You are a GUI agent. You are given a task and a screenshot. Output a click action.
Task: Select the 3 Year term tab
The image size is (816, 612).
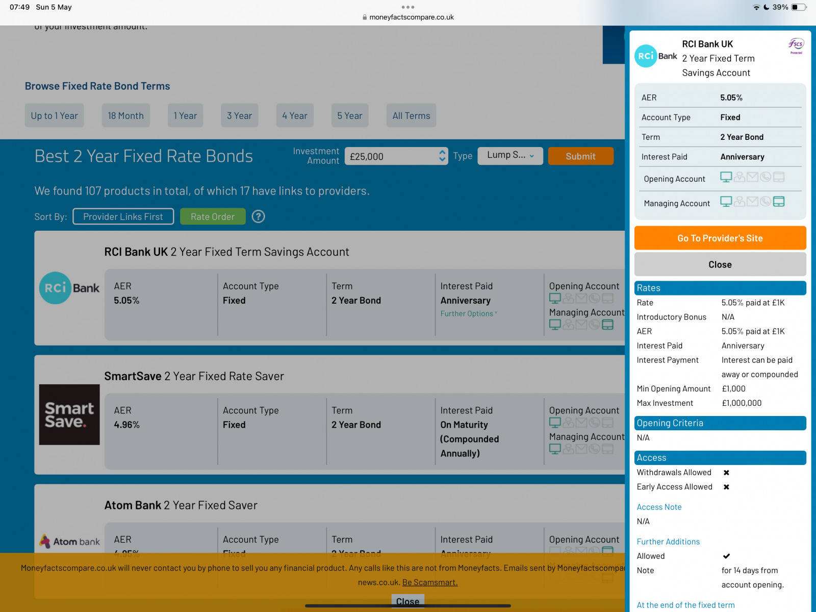tap(240, 115)
